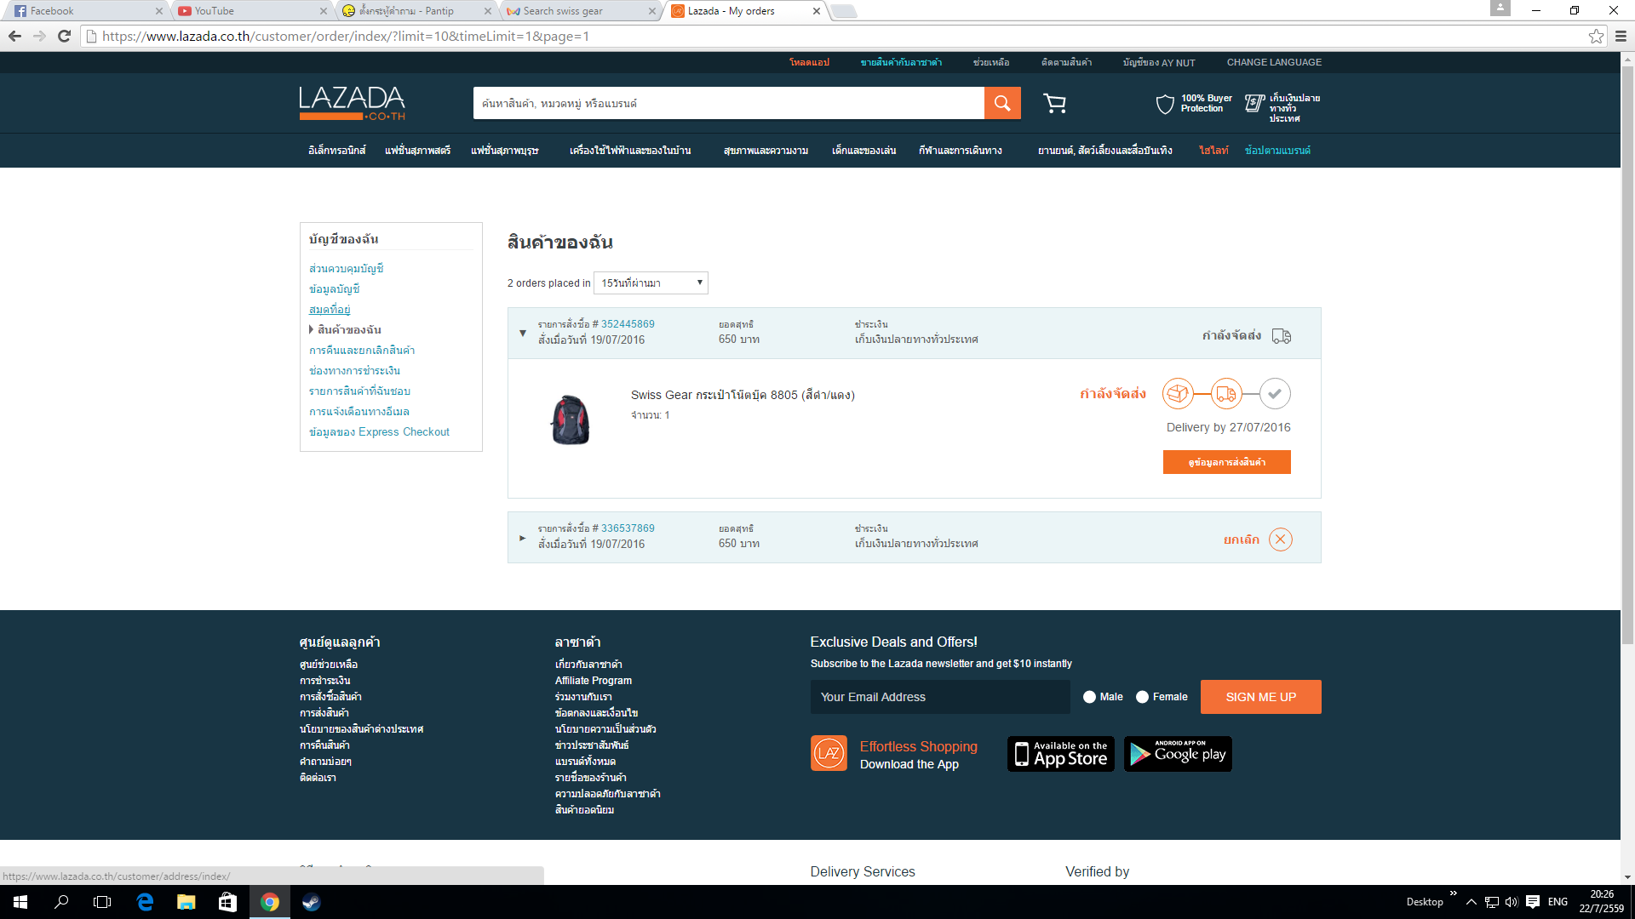The height and width of the screenshot is (919, 1635).
Task: Click the orange search magnifier button
Action: 1002,103
